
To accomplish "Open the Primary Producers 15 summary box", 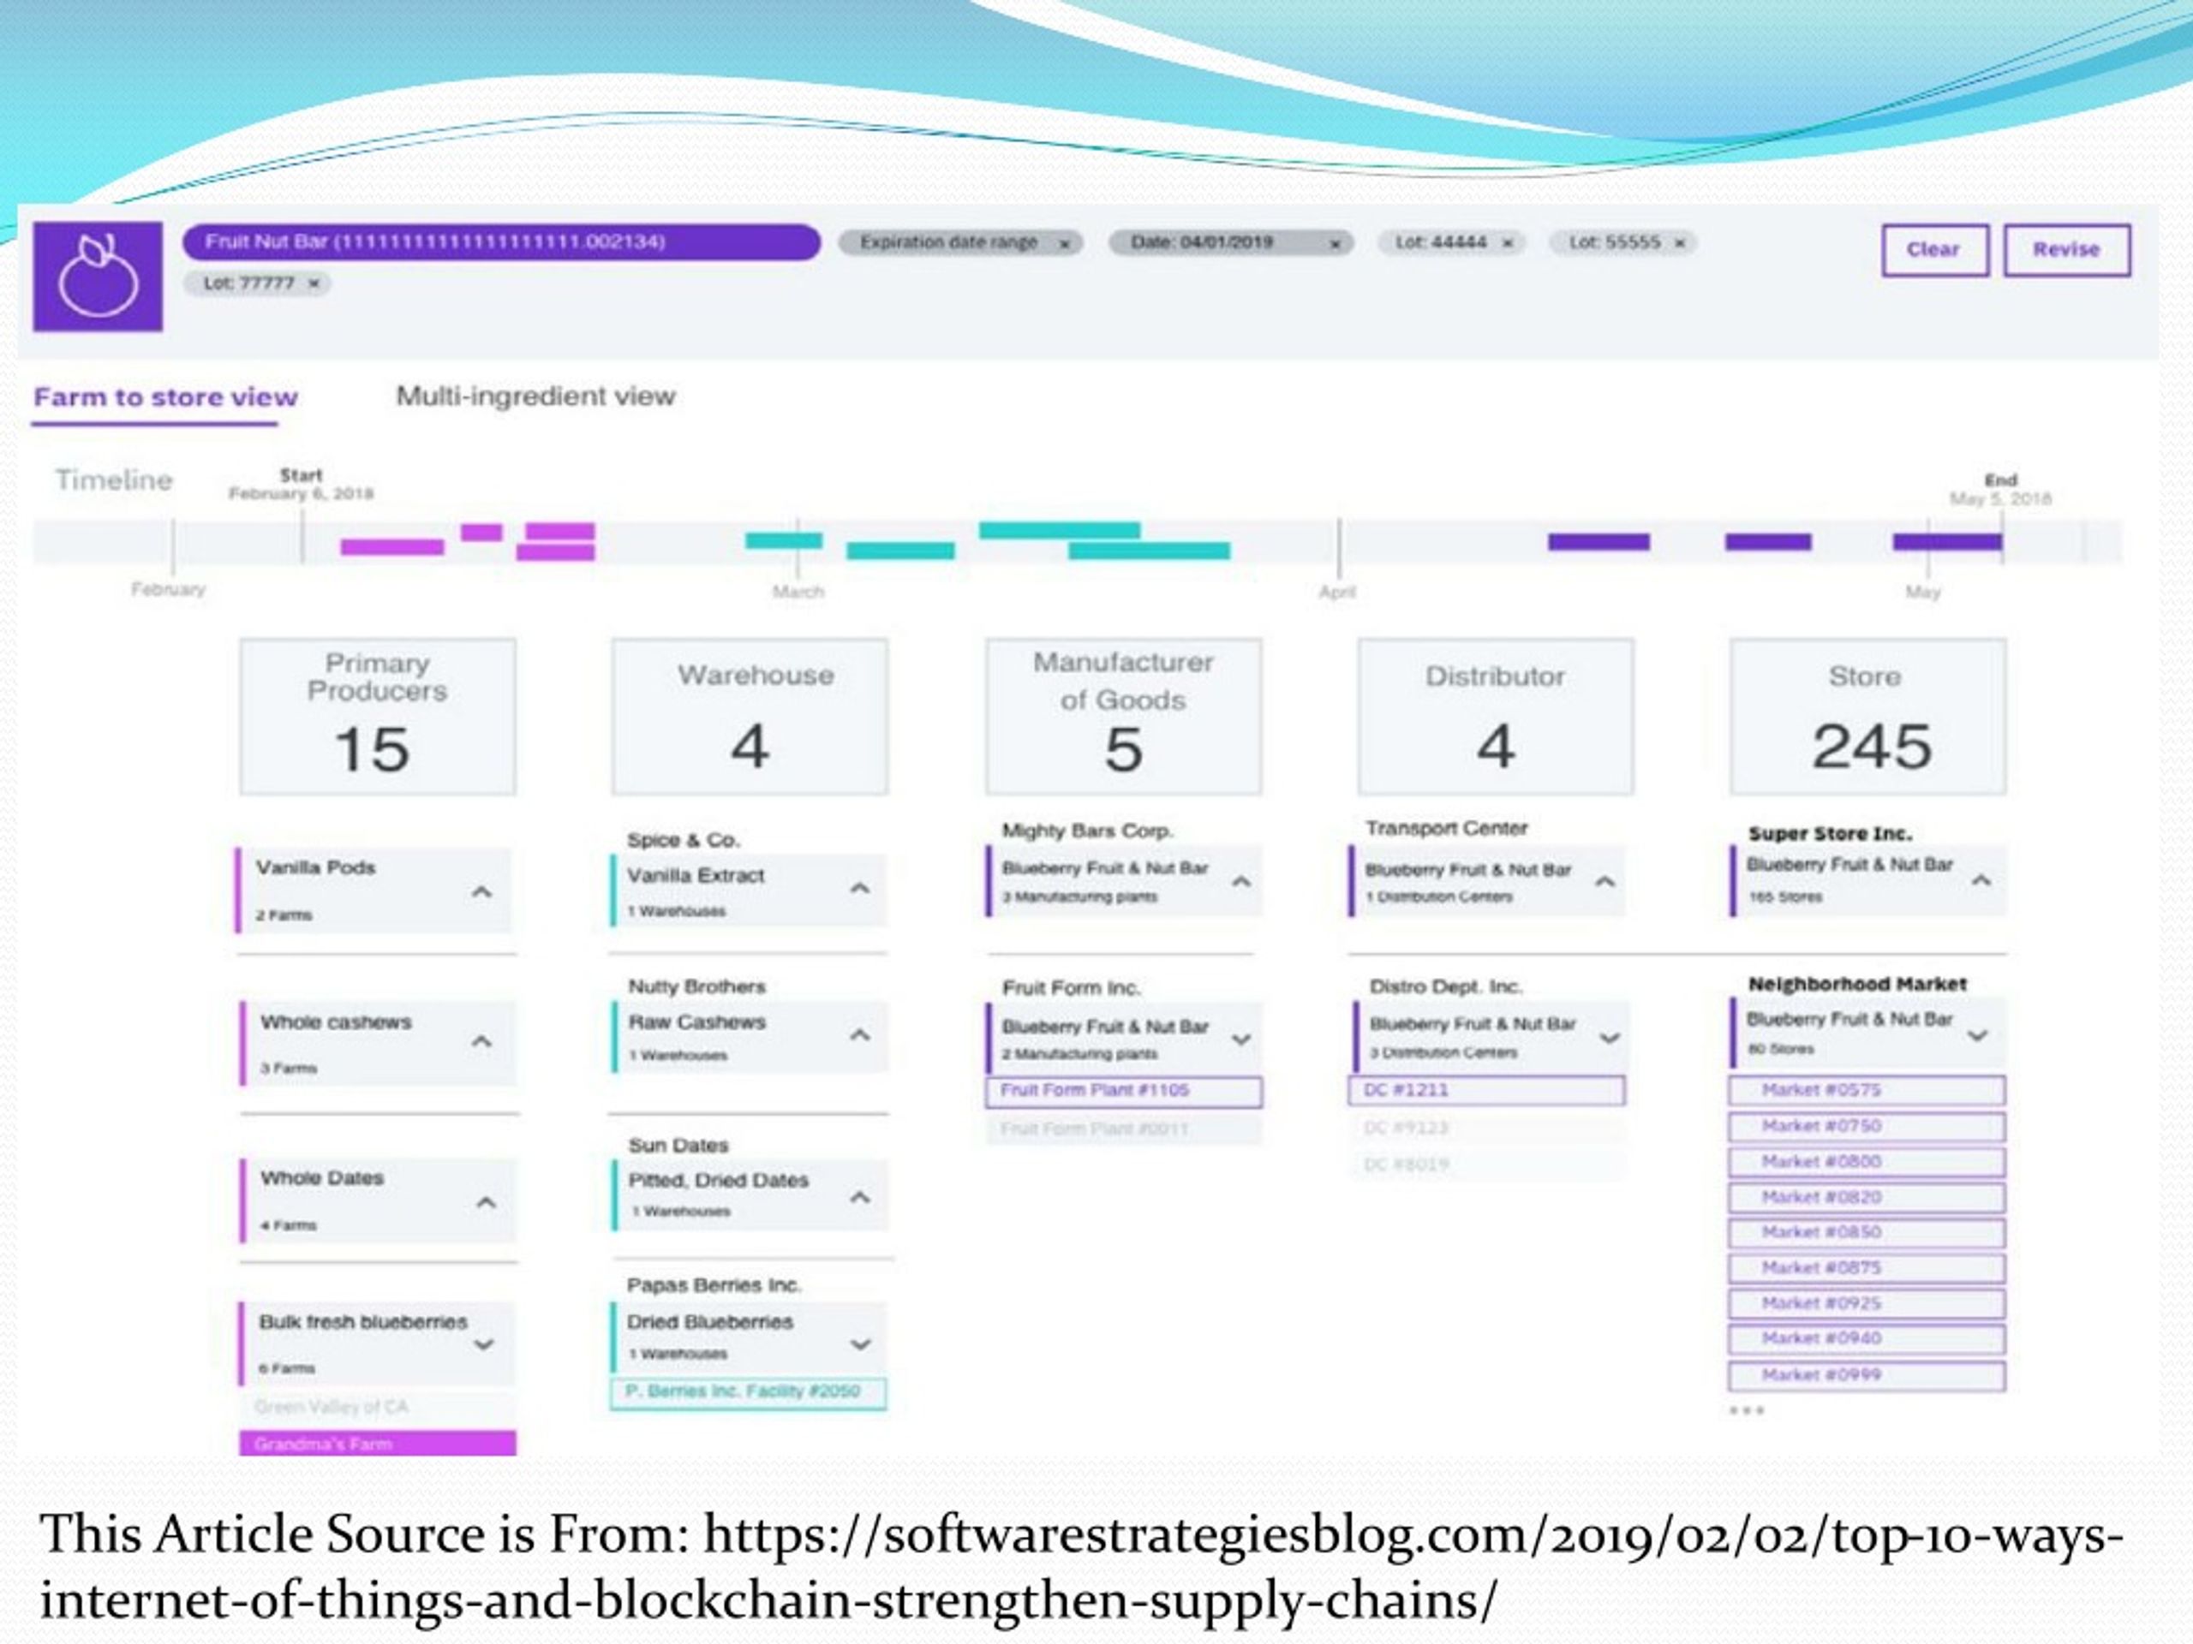I will click(377, 717).
